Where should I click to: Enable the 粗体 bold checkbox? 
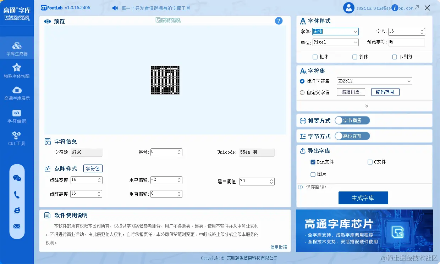click(x=315, y=57)
